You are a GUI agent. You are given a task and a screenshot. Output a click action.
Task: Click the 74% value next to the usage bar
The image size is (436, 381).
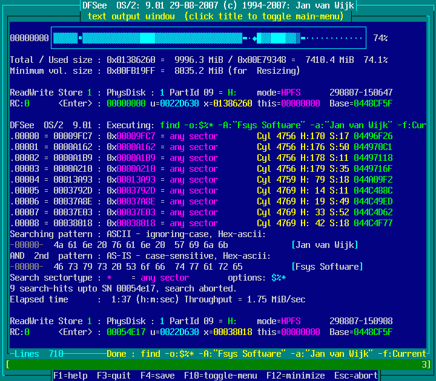(x=380, y=38)
